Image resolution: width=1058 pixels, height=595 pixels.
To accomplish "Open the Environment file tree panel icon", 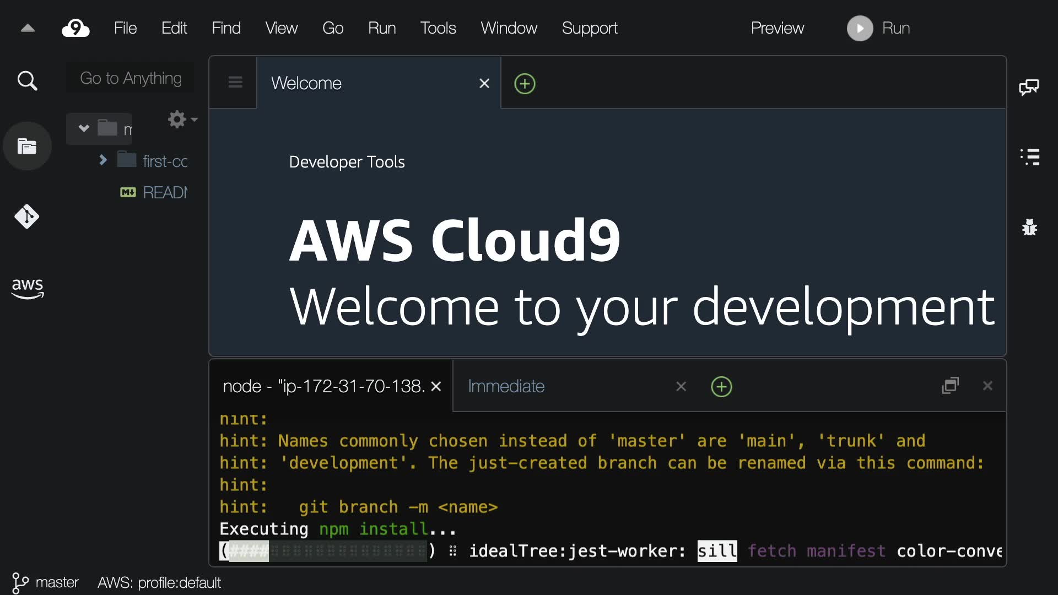I will (x=27, y=147).
